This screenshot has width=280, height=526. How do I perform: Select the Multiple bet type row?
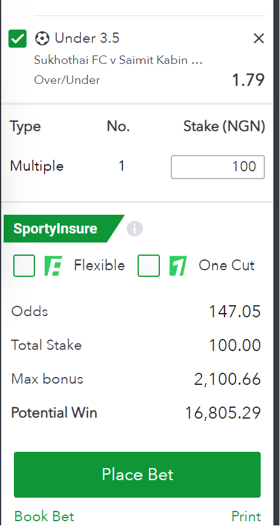pos(137,166)
